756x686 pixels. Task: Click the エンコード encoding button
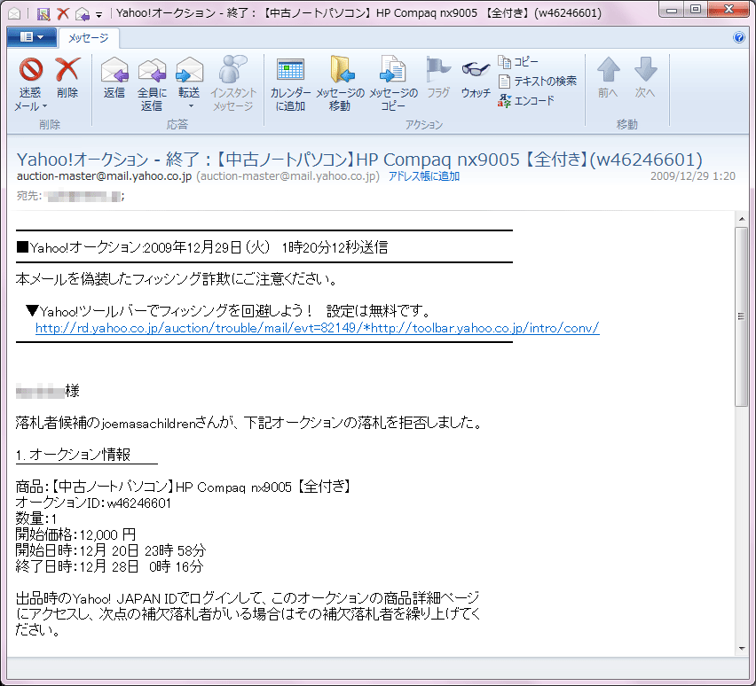526,101
